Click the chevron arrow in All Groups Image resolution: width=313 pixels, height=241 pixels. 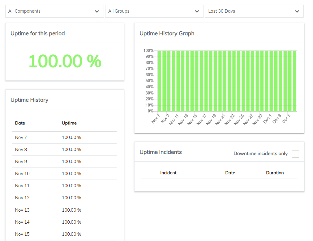click(197, 11)
